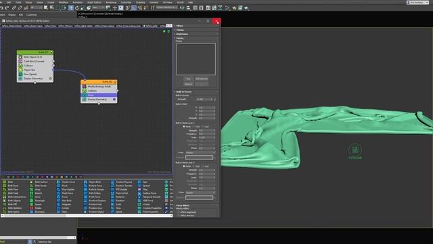
Task: Pick the Spin operator in depot
Action: pos(145,182)
